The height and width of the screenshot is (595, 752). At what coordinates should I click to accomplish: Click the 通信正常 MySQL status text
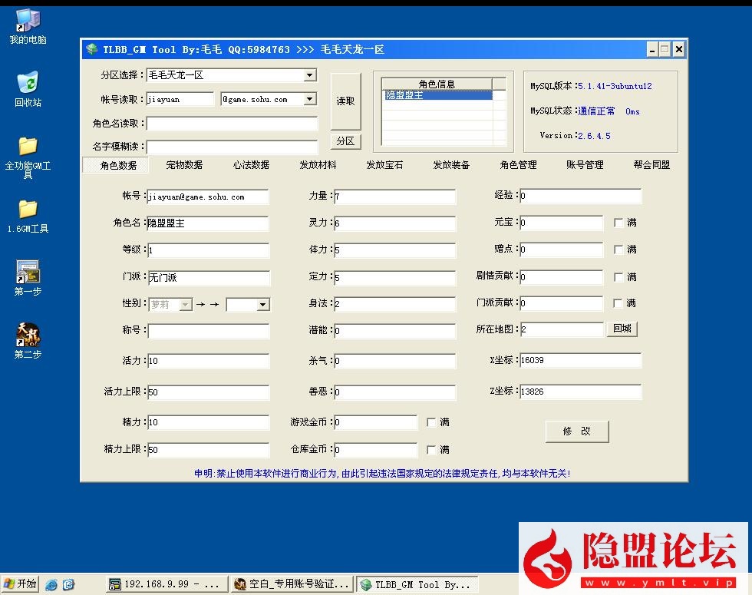coord(596,111)
